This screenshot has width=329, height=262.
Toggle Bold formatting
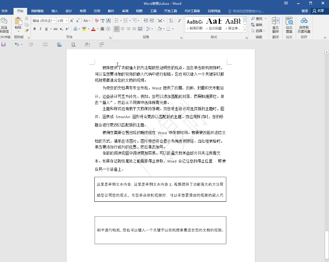pos(35,29)
